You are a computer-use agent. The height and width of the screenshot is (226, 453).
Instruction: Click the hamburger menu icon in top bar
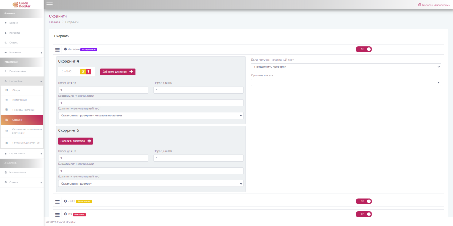[x=49, y=5]
